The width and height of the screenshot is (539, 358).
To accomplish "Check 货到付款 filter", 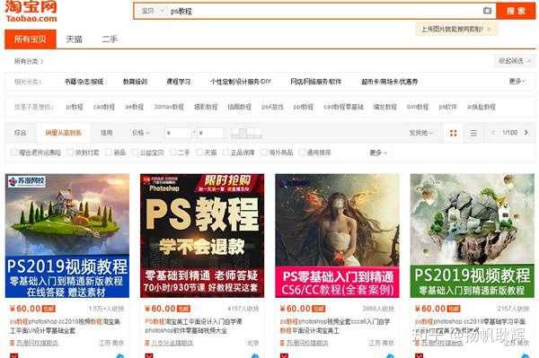I will pos(70,153).
